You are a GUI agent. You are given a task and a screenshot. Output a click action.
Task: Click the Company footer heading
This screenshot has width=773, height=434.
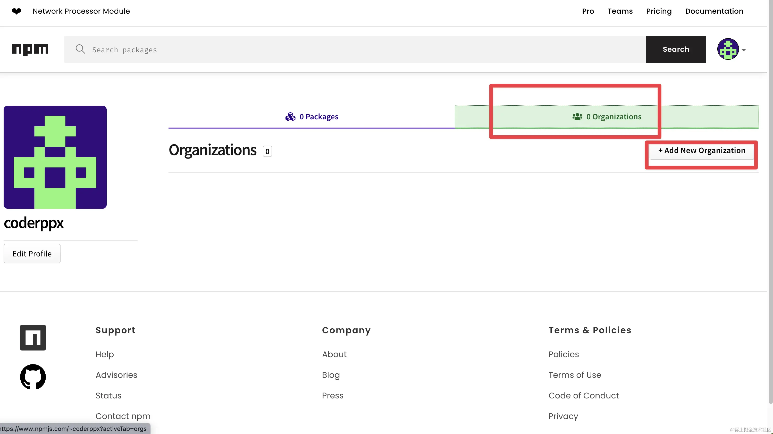[346, 330]
